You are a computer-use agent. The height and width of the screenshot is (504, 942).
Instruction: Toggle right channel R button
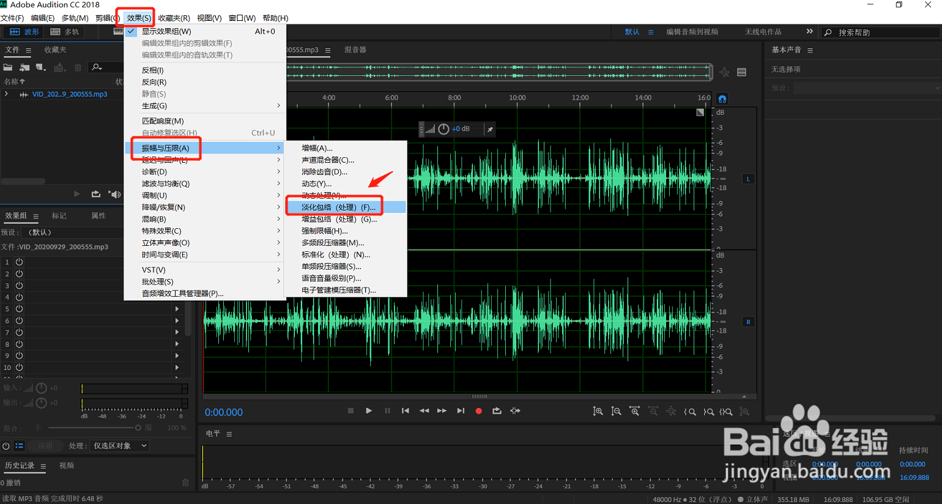tap(748, 322)
